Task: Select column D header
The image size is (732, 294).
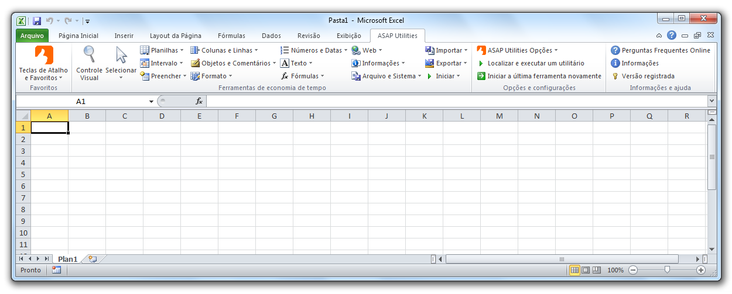Action: [162, 116]
